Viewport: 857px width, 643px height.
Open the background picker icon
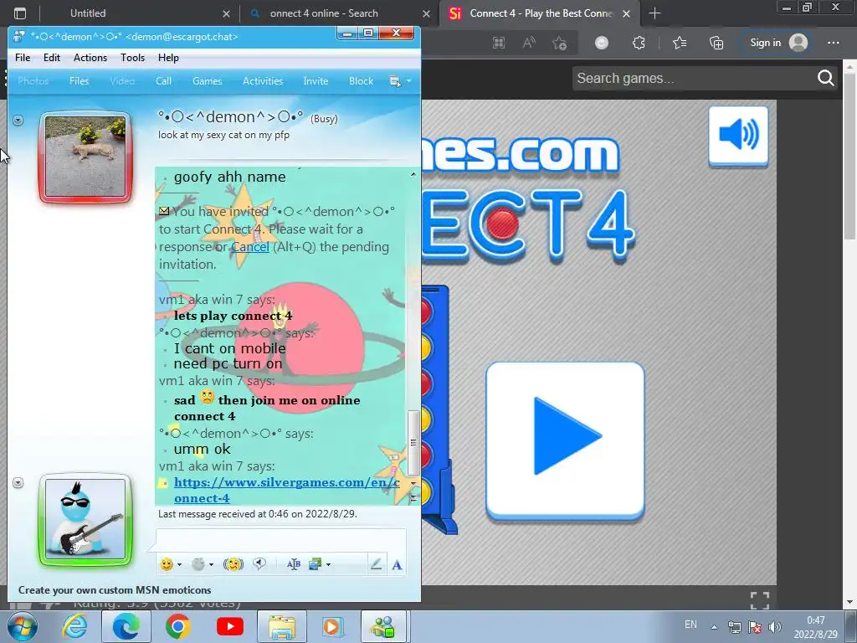click(x=315, y=564)
